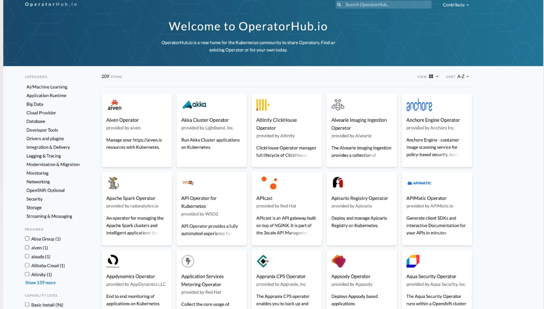Open the Appsody Operator title
Viewport: 544px width, 309px height.
coord(351,277)
